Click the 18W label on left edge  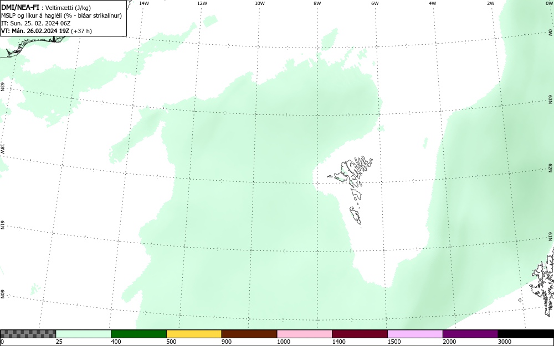point(2,148)
